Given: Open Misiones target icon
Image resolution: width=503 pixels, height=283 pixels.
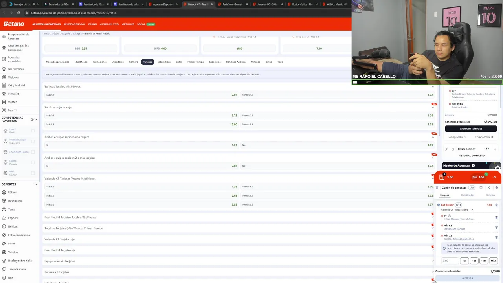Looking at the screenshot, I should 4,77.
